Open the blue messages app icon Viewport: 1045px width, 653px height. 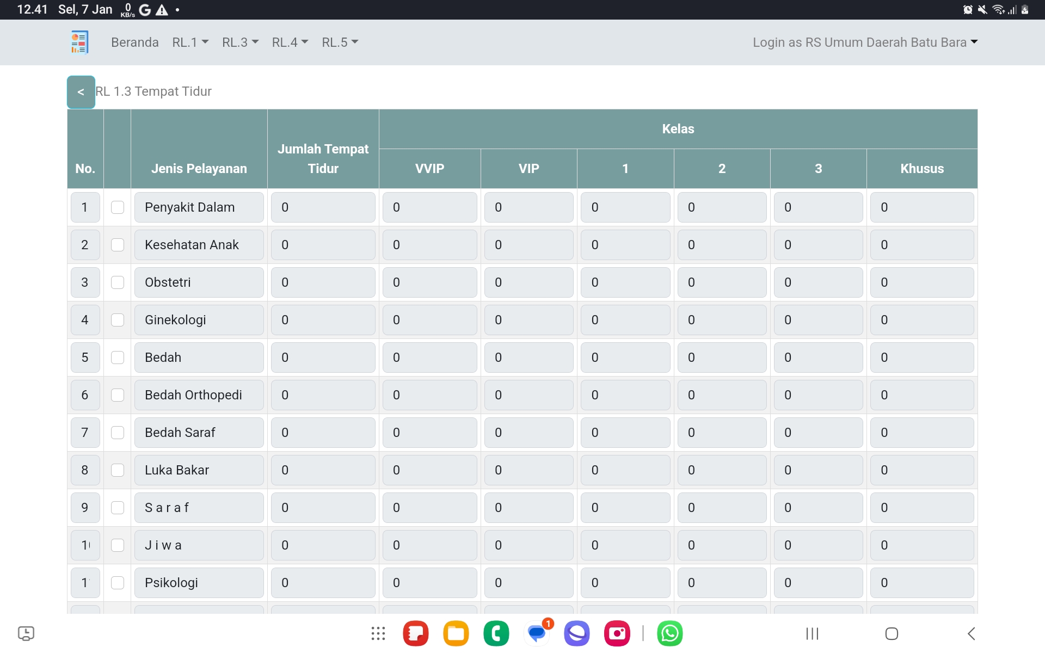pos(537,633)
